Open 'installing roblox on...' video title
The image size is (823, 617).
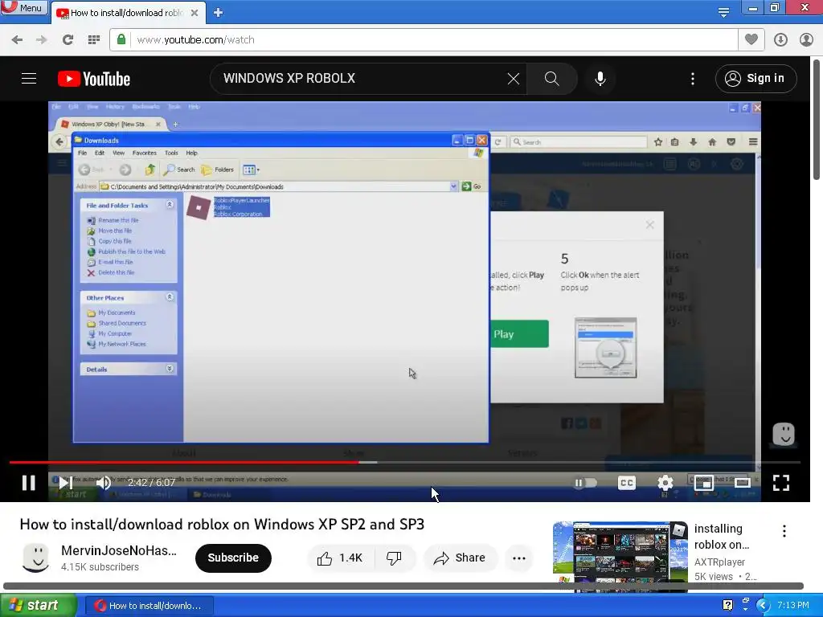click(x=721, y=536)
